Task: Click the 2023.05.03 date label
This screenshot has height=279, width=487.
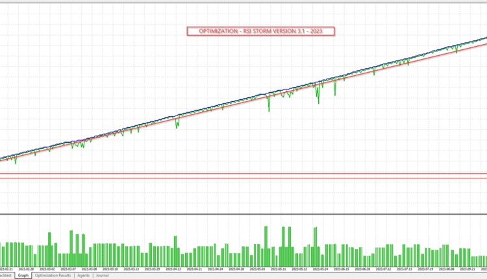Action: 256,269
